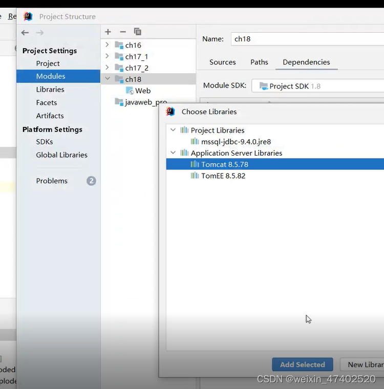This screenshot has width=384, height=389.
Task: Open Global Libraries settings
Action: click(x=62, y=155)
